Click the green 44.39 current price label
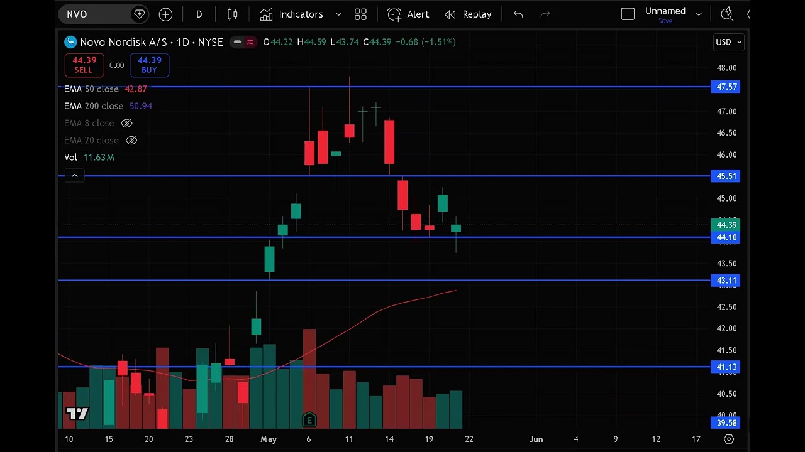The image size is (805, 452). click(x=726, y=225)
